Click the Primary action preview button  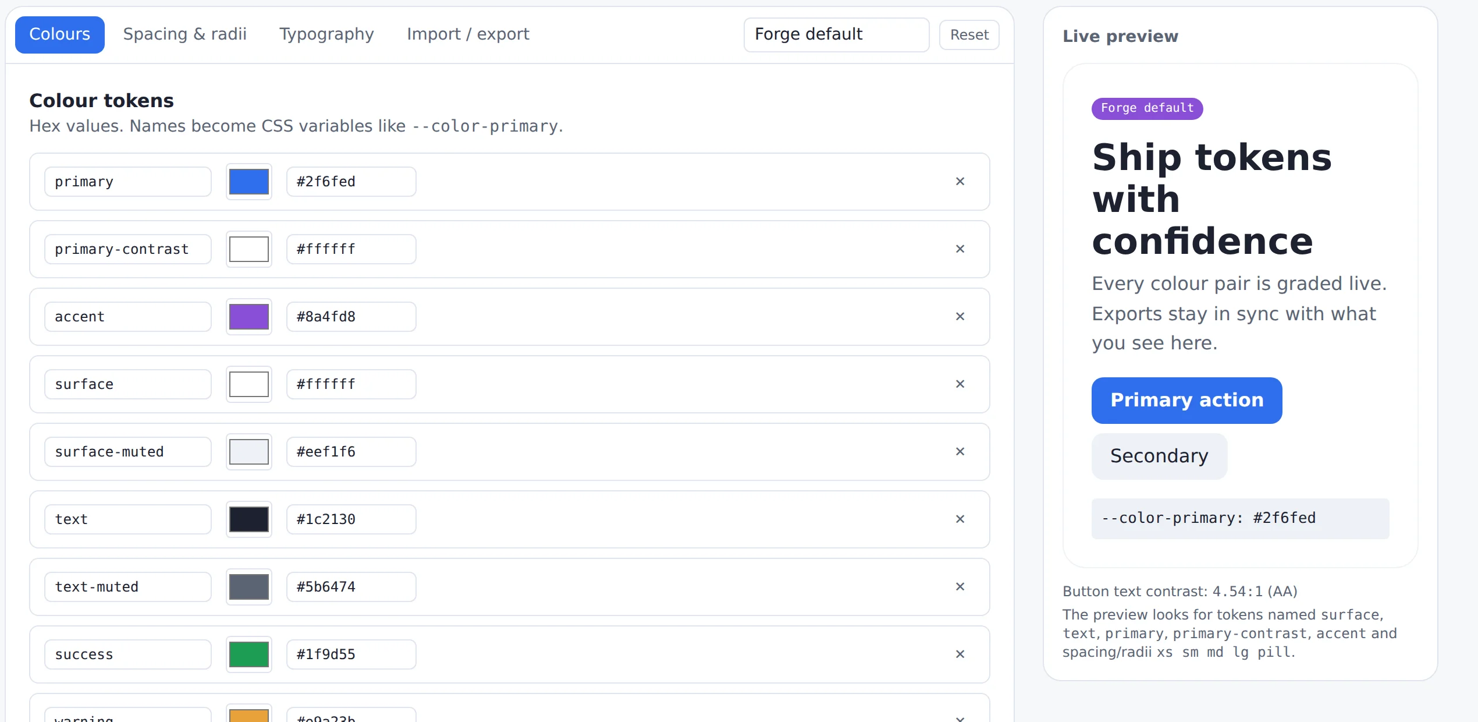point(1187,401)
